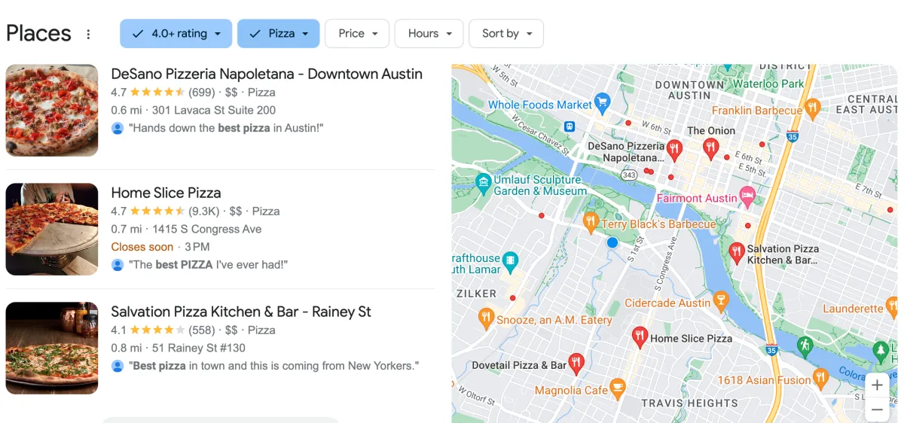View the DeSano Pizzeria pizza photo
904x423 pixels.
tap(52, 110)
